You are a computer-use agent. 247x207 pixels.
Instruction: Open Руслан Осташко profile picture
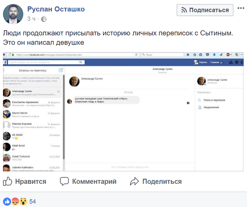tap(13, 14)
